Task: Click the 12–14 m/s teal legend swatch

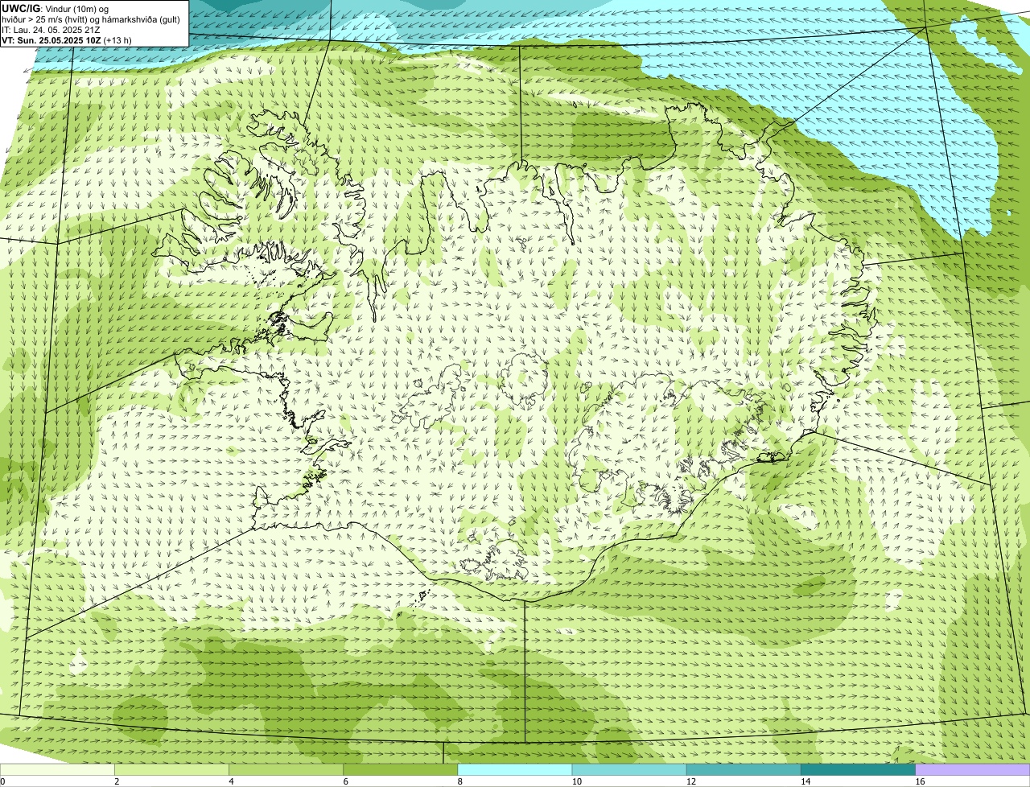Action: tap(744, 769)
